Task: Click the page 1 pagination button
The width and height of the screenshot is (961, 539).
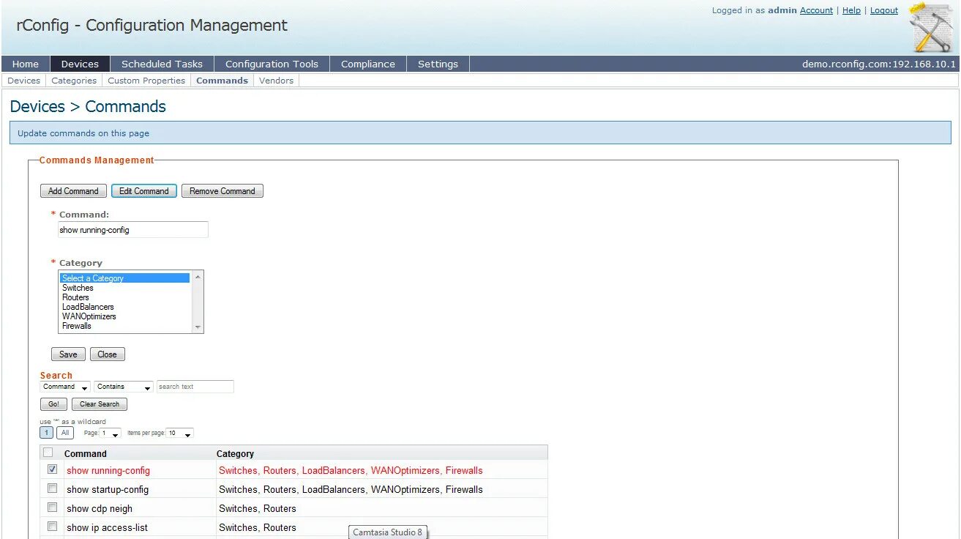Action: click(46, 433)
